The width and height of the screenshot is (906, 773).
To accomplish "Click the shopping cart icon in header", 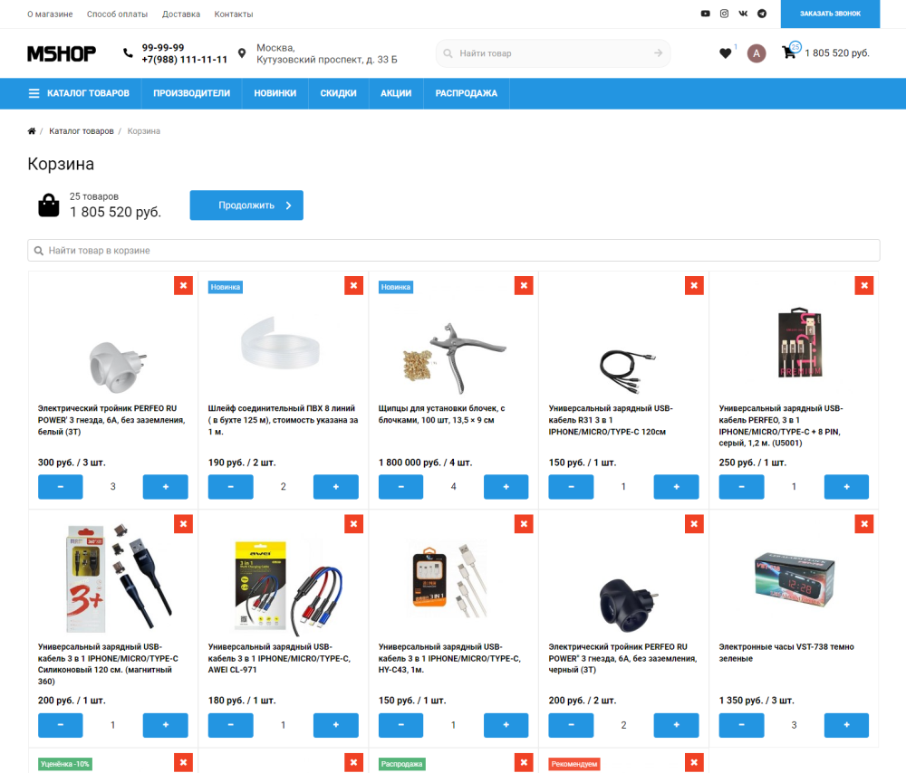I will (789, 52).
